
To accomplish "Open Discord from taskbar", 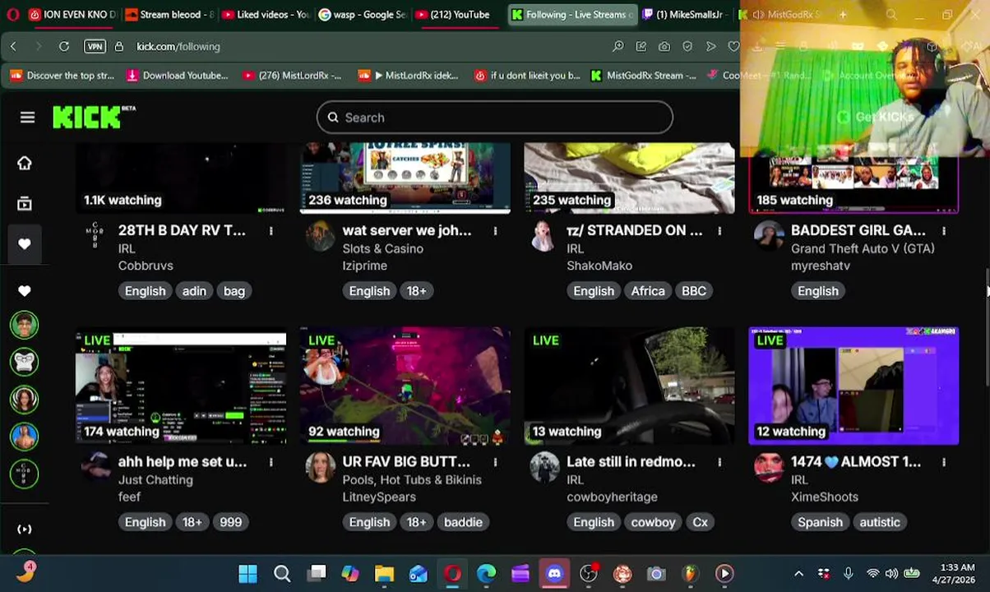I will pyautogui.click(x=554, y=574).
